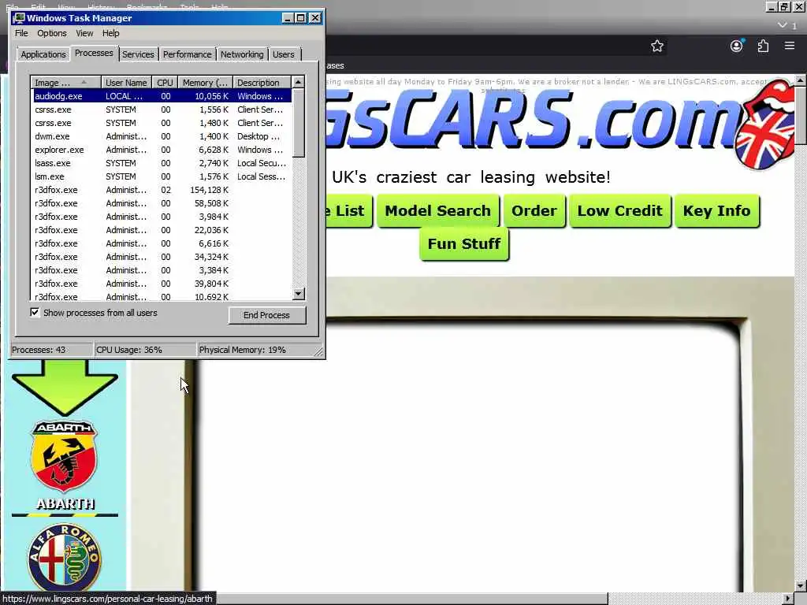The image size is (807, 605).
Task: Click the Processes: 43 status text
Action: pyautogui.click(x=39, y=350)
